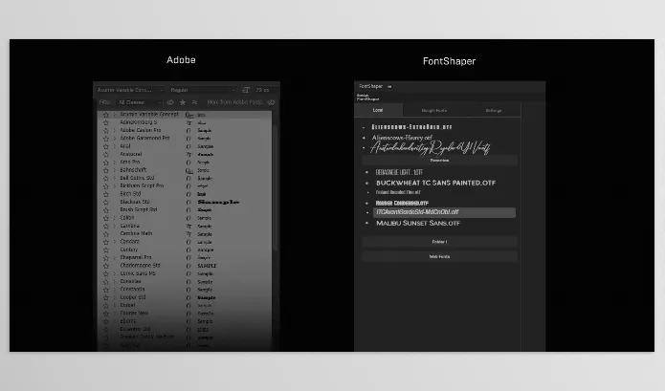The width and height of the screenshot is (665, 391).
Task: Select Charlemagne Std font row
Action: pos(185,266)
